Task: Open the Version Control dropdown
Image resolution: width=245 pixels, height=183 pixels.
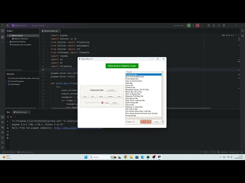Action: (39, 26)
